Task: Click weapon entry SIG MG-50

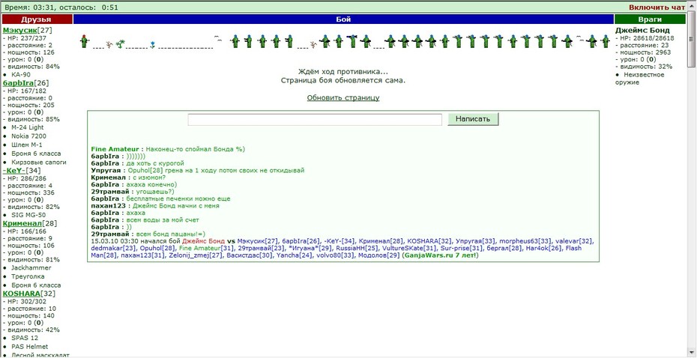Action: point(27,215)
